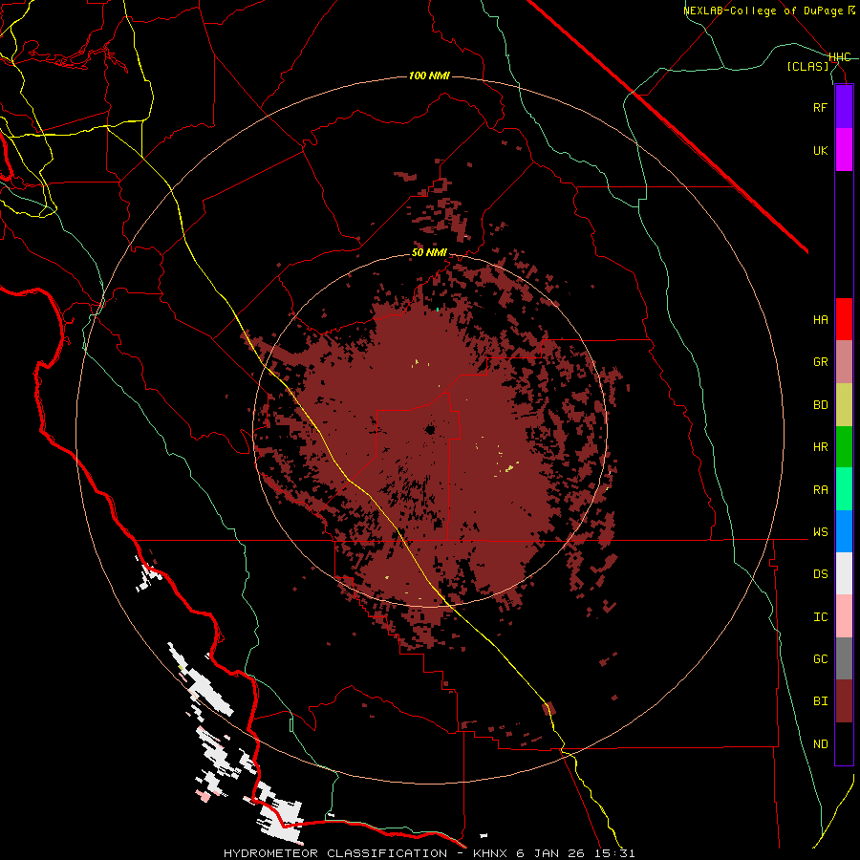Click the HA red legend swatch
The image size is (860, 860).
[x=844, y=319]
